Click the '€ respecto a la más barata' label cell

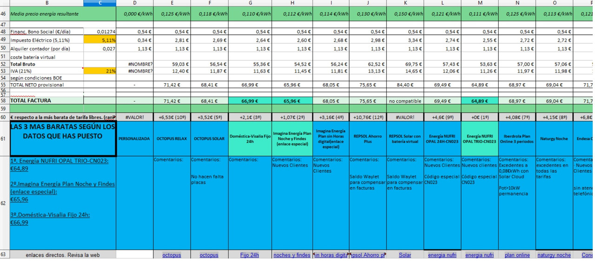(63, 118)
